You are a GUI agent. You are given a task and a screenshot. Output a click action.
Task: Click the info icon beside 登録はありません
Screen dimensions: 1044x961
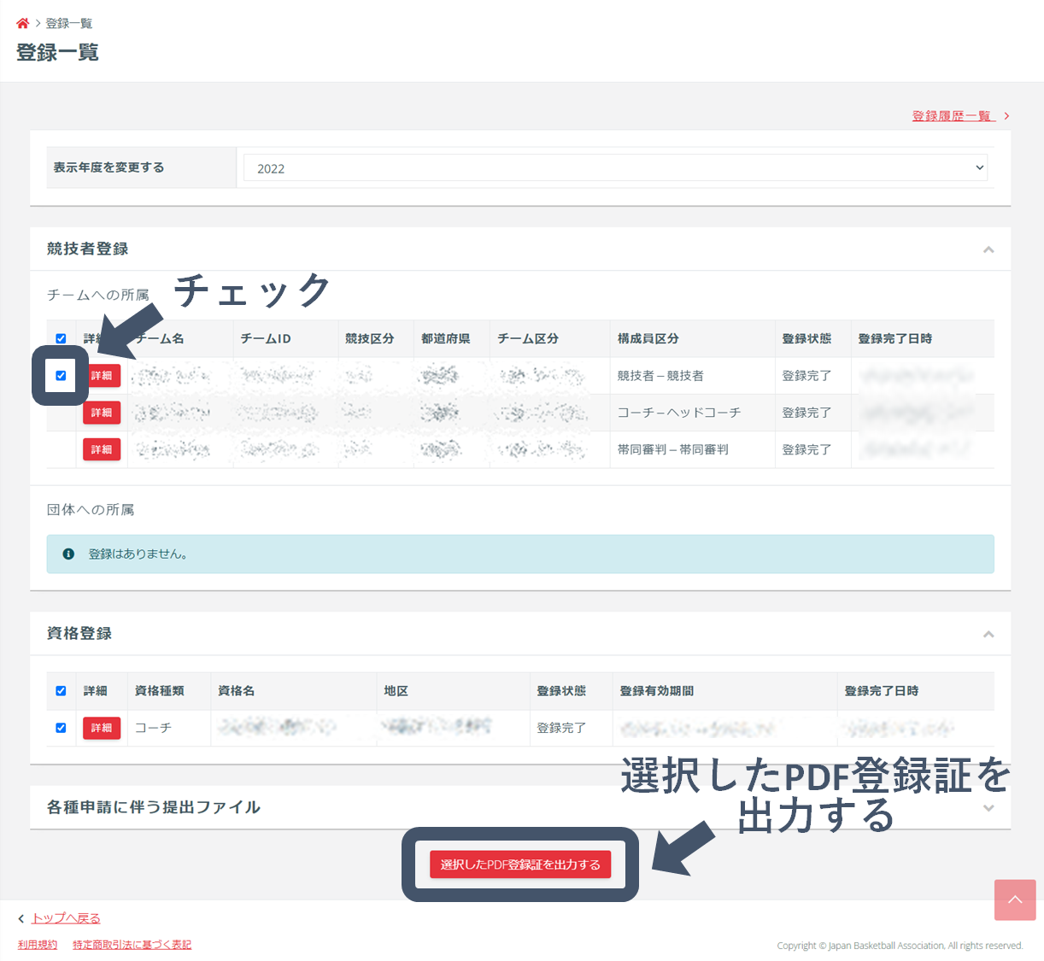click(x=68, y=554)
